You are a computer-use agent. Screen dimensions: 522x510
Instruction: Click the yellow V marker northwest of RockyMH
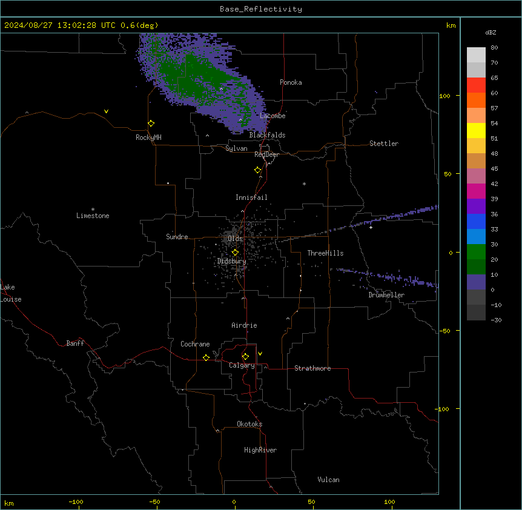pos(106,111)
